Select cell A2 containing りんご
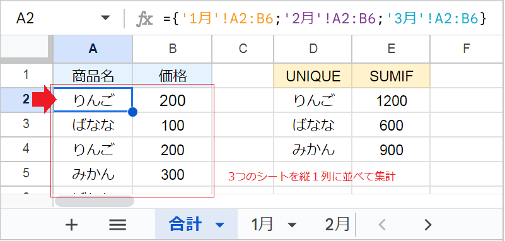 pos(93,100)
